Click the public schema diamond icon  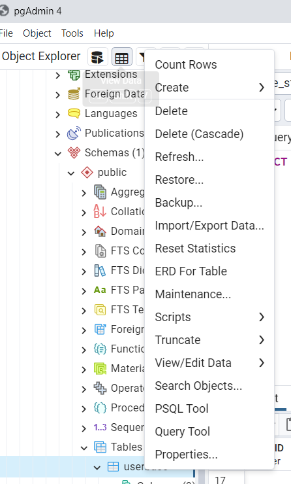(x=87, y=172)
